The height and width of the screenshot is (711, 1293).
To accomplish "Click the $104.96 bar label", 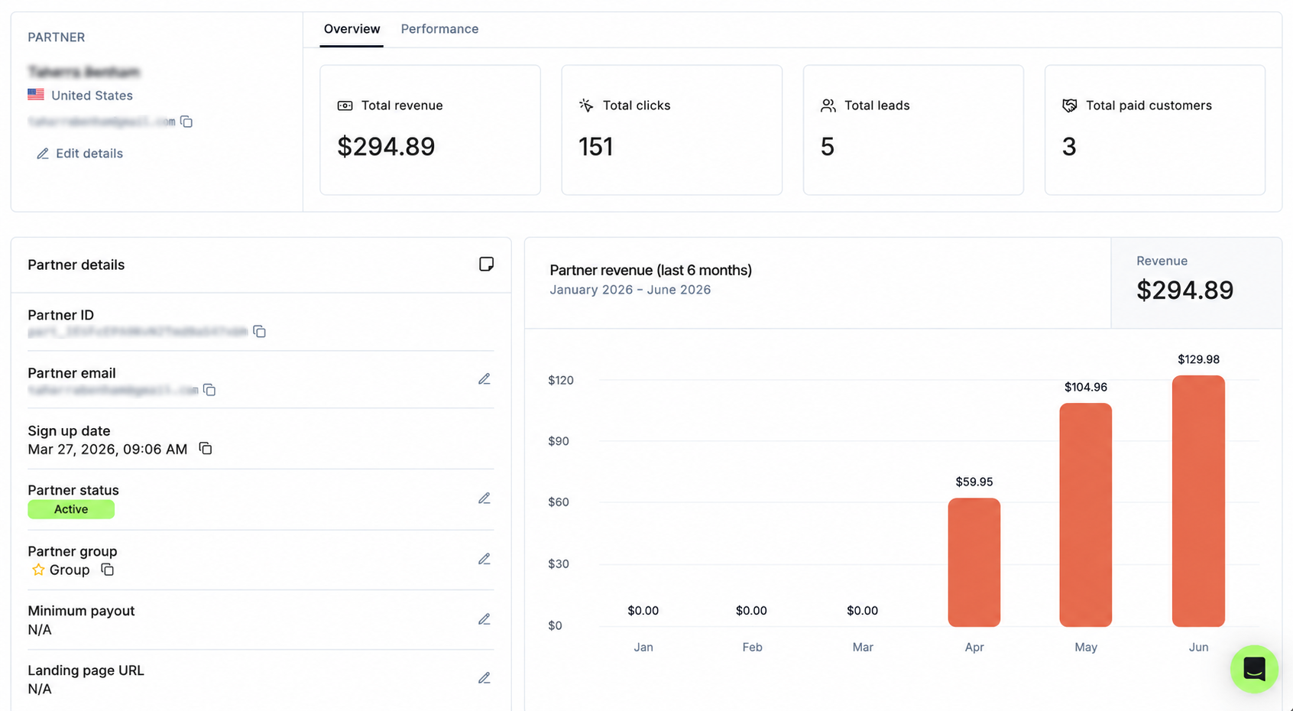I will [x=1086, y=387].
